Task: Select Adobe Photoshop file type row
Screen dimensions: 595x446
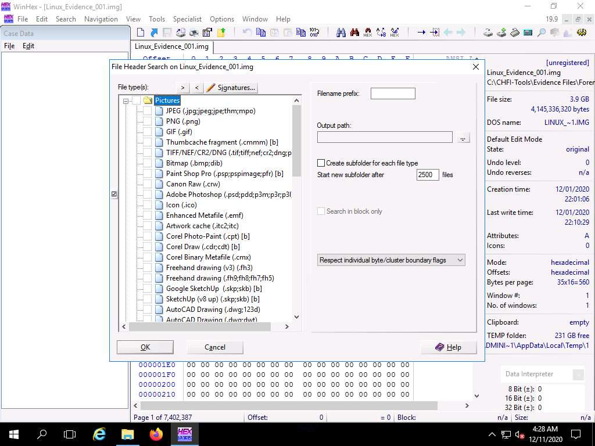Action: tap(228, 195)
